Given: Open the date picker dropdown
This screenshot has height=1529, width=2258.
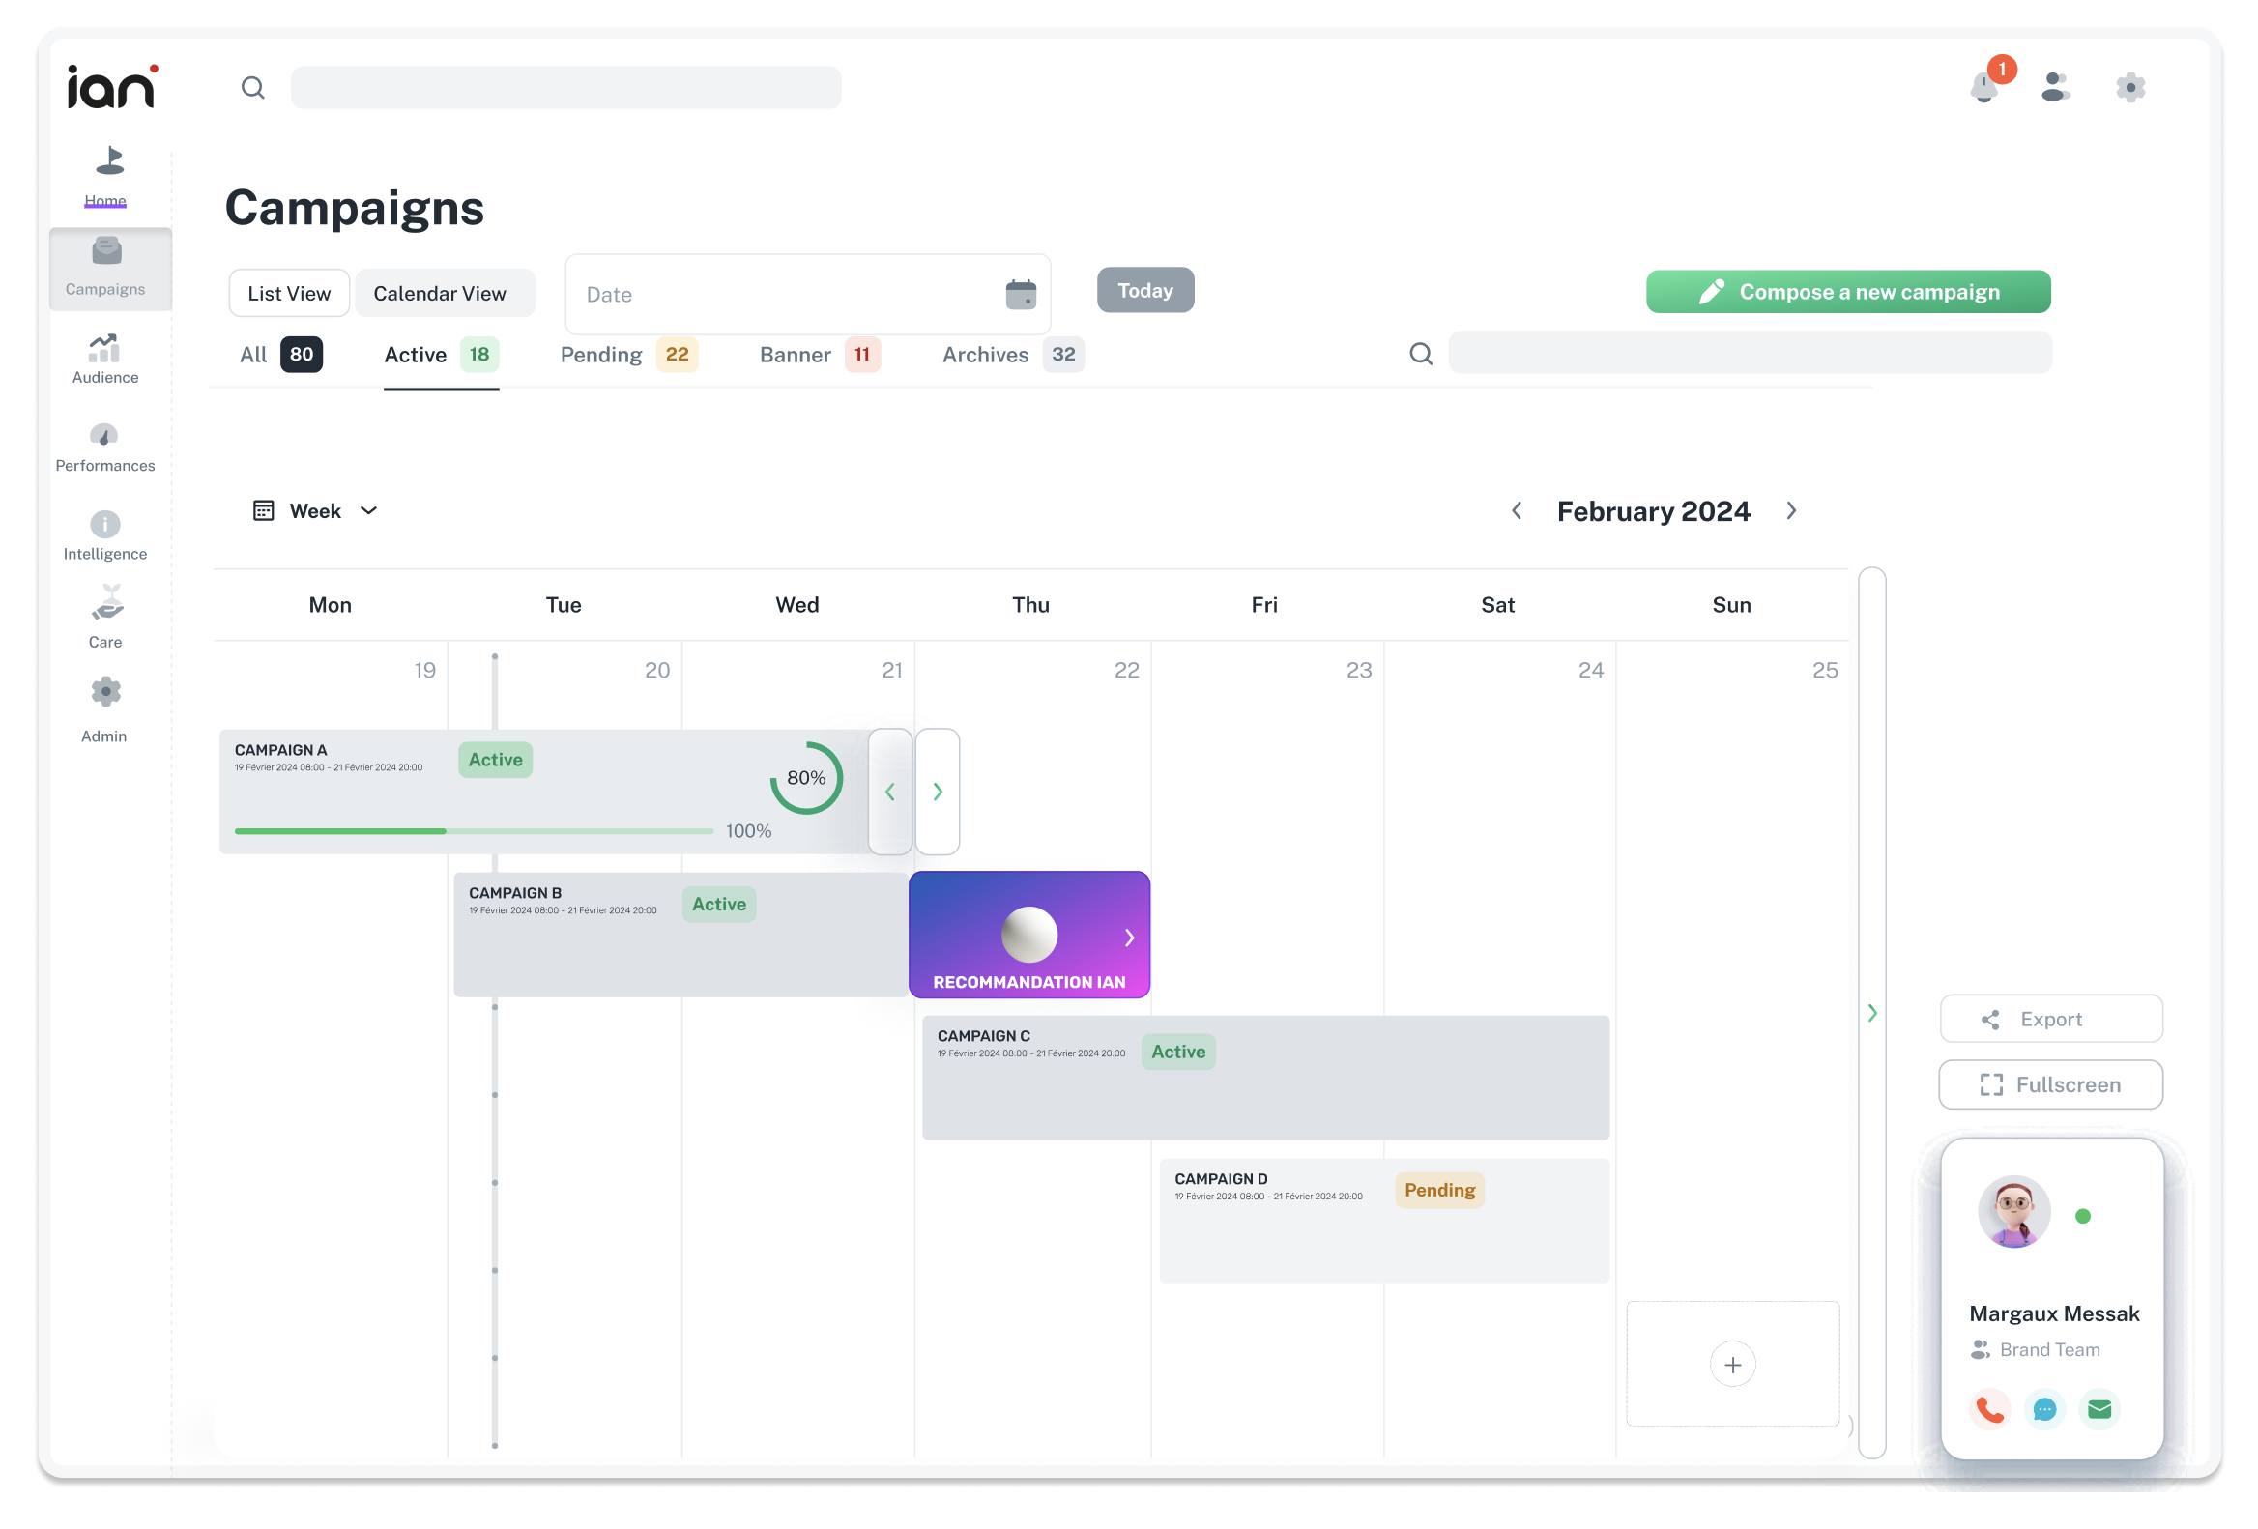Looking at the screenshot, I should coord(1019,292).
